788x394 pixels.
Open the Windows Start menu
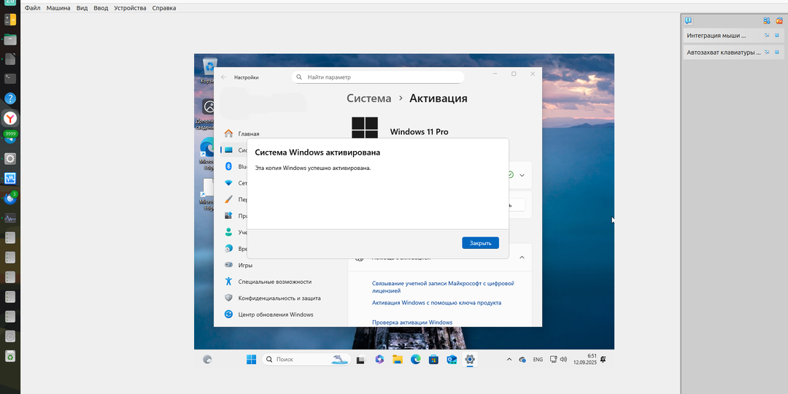coord(251,359)
